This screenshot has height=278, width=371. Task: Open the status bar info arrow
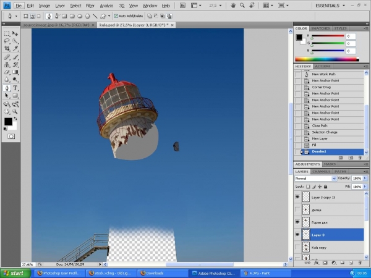click(100, 264)
